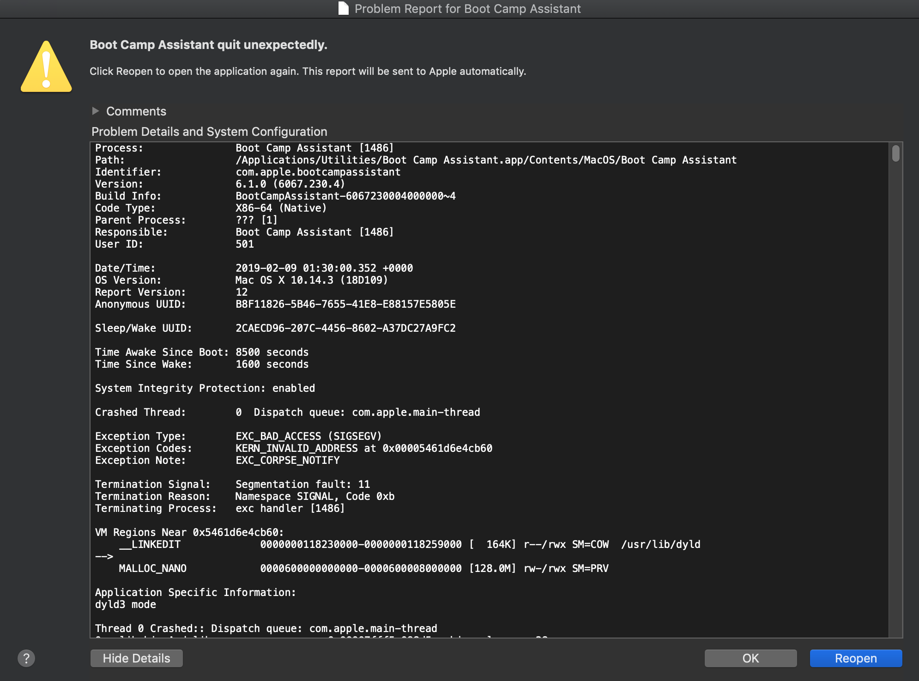The width and height of the screenshot is (919, 681).
Task: Click the Anonymous UUID value
Action: click(345, 304)
